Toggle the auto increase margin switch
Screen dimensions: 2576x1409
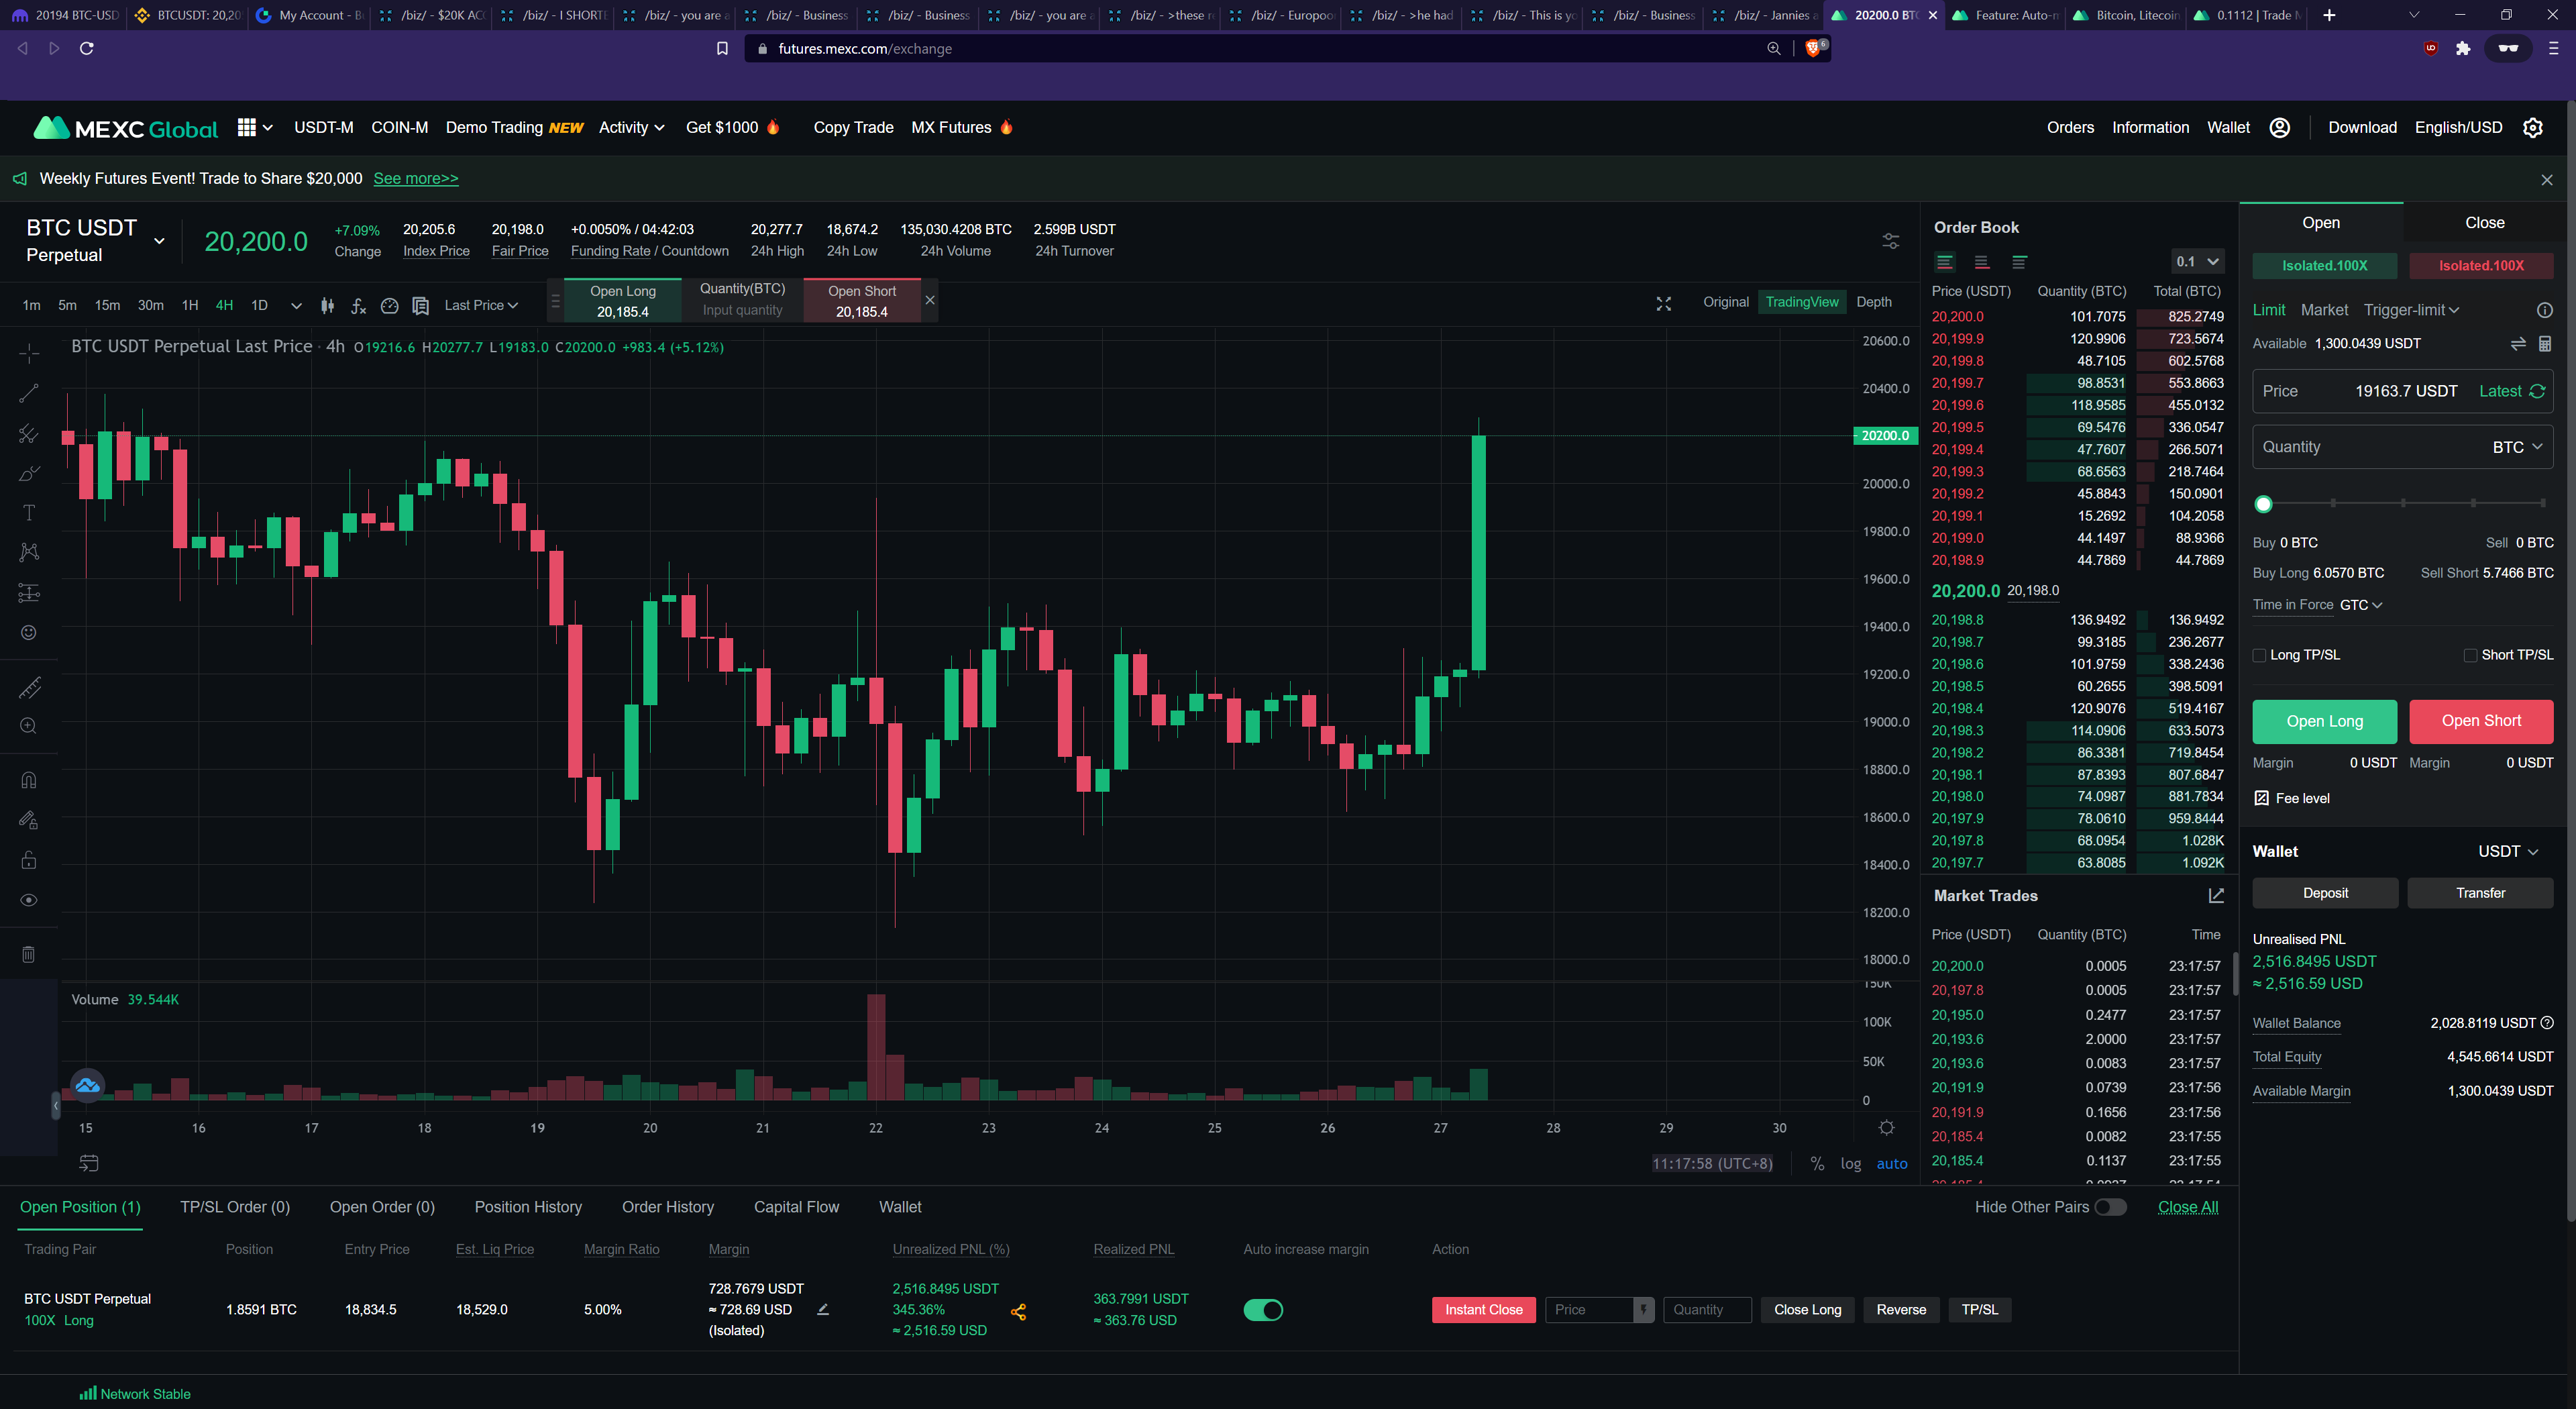[x=1262, y=1310]
